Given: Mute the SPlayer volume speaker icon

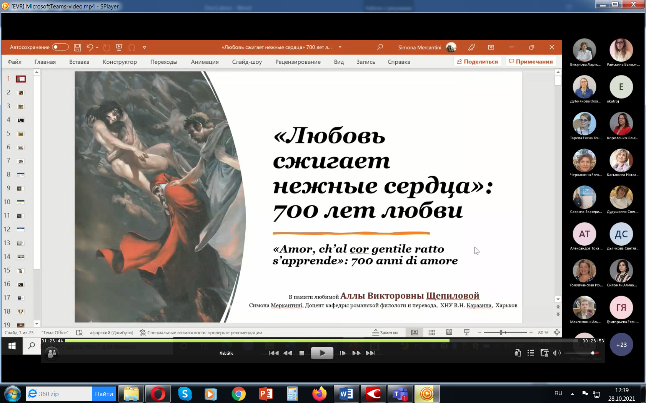Looking at the screenshot, I should pyautogui.click(x=556, y=353).
